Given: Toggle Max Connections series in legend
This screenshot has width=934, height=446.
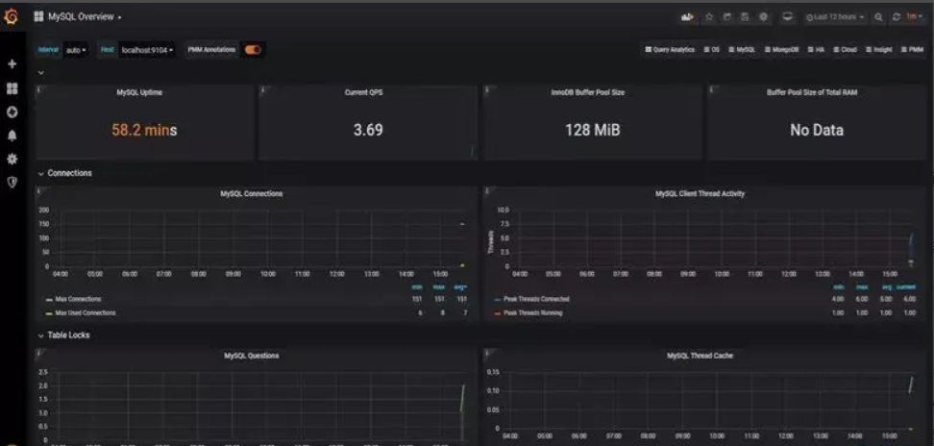Looking at the screenshot, I should 78,299.
